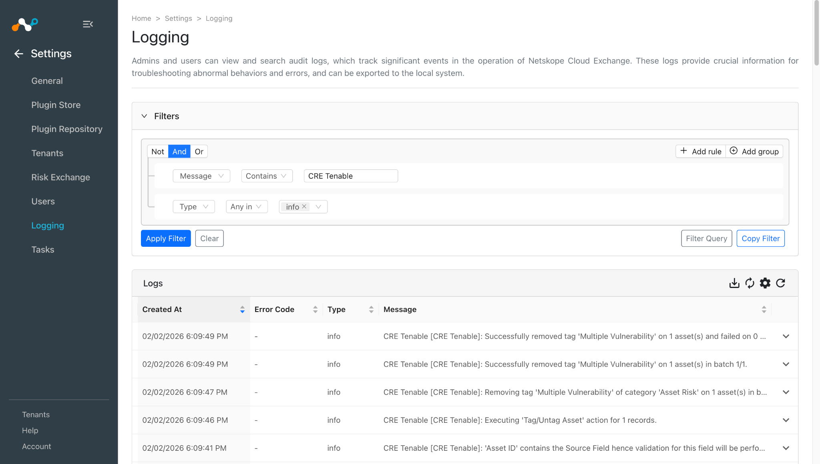
Task: Remove the info tag from Type filter
Action: click(x=304, y=206)
